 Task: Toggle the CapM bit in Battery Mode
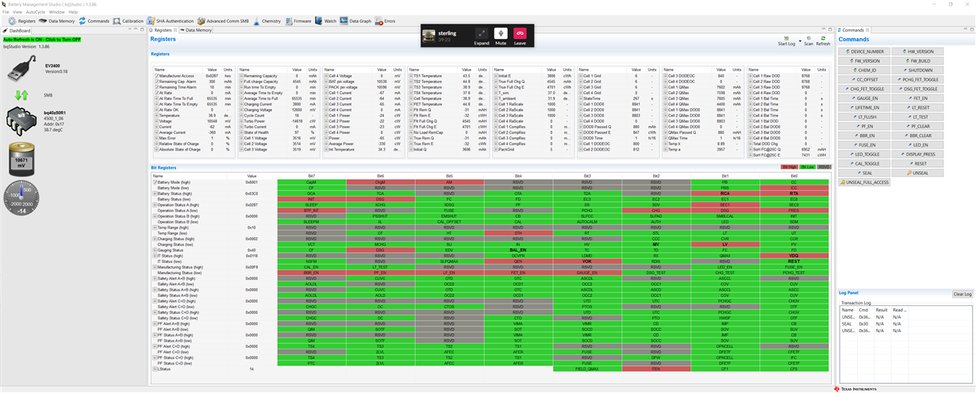click(x=311, y=181)
